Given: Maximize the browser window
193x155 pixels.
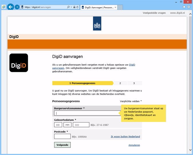Looking at the screenshot, I should [x=181, y=2].
